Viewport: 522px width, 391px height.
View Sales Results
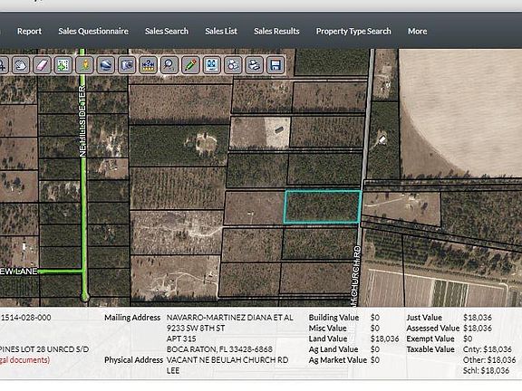[x=276, y=32]
